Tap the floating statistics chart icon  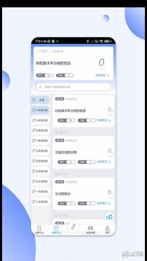[x=109, y=217]
